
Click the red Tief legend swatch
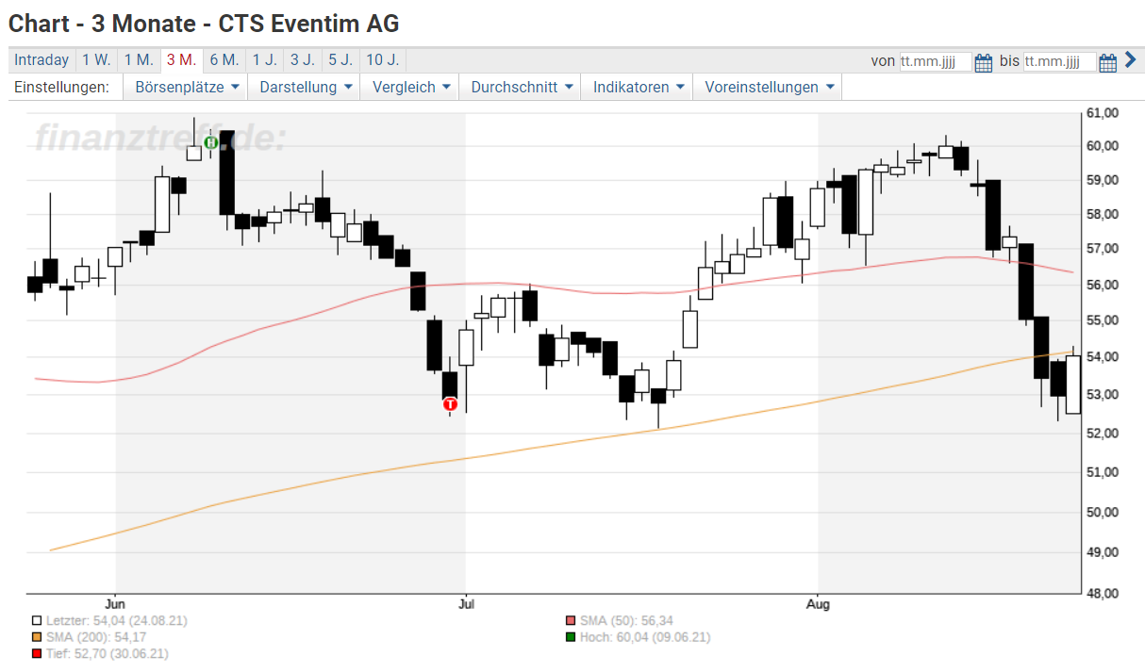(36, 653)
